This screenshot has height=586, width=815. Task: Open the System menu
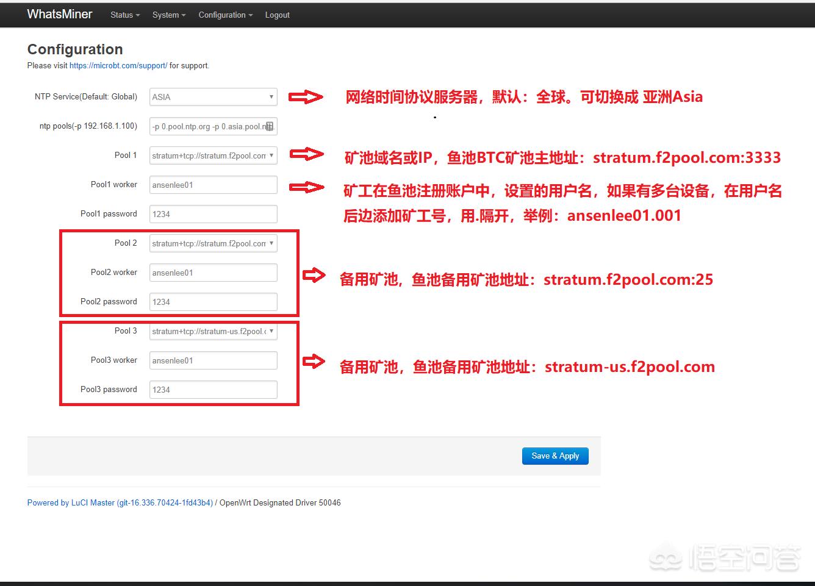click(169, 15)
